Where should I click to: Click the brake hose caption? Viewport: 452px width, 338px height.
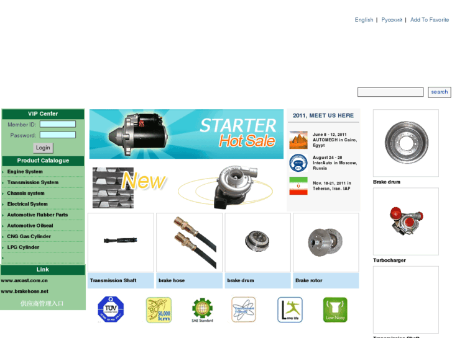point(172,280)
